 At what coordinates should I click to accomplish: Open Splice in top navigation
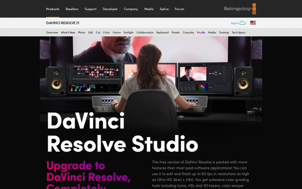(164, 9)
